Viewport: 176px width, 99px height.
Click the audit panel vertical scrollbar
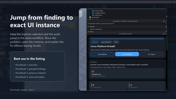coord(167,43)
